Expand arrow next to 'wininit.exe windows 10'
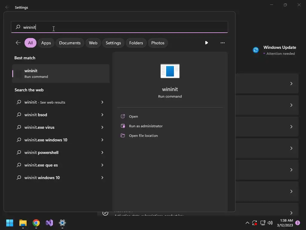Screen dimensions: 306x230 coord(102,140)
